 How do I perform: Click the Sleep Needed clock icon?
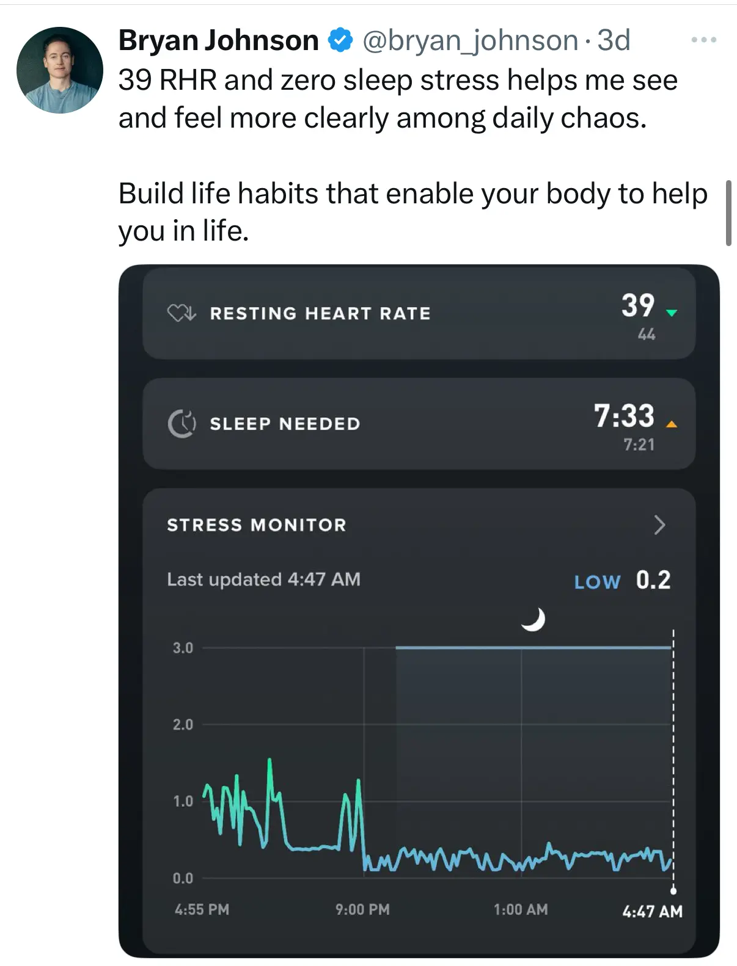182,423
